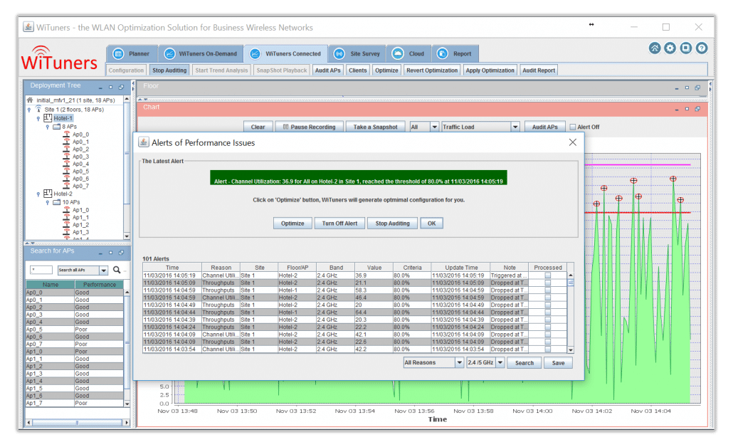Detach the Chart panel into its own window
This screenshot has height=447, width=733.
pyautogui.click(x=697, y=109)
